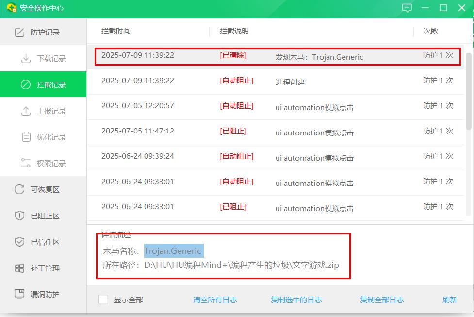Click the 360 logo icon in title bar
This screenshot has height=317, width=474.
pos(11,8)
